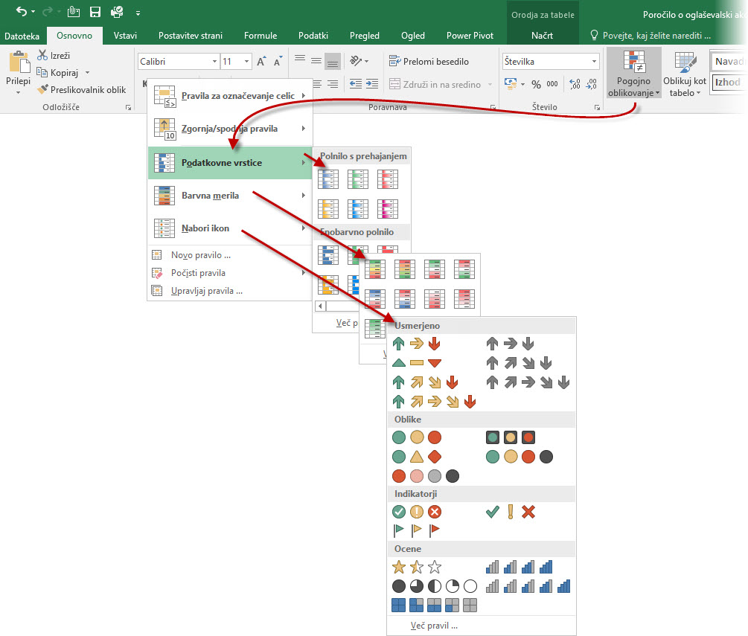748x636 pixels.
Task: Click the thousands separator 000 icon
Action: click(552, 84)
